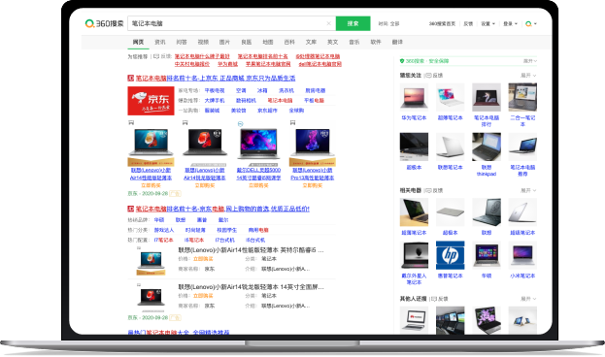This screenshot has width=605, height=357.
Task: Click 立即购买 under the DELL laptop
Action: pyautogui.click(x=258, y=185)
